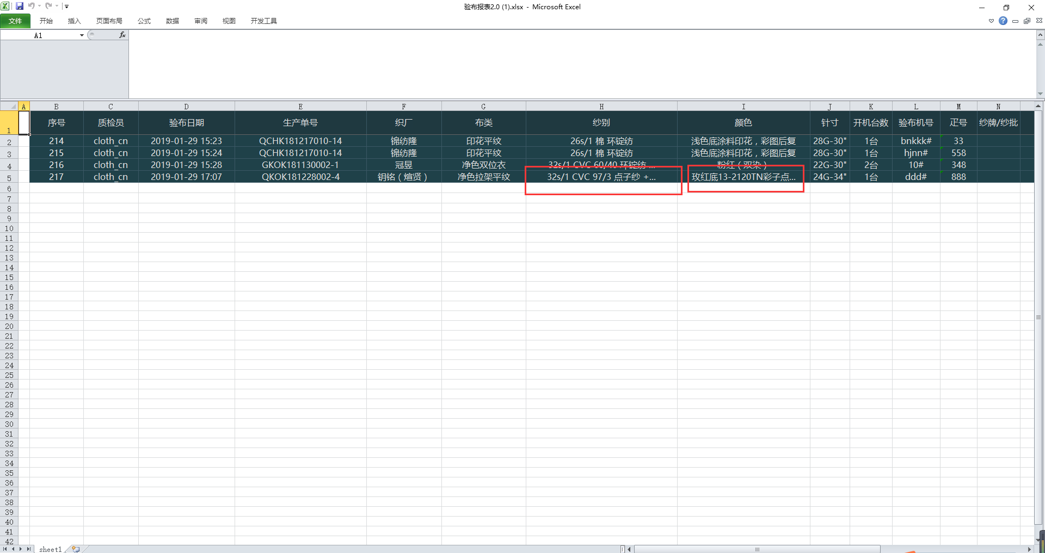Image resolution: width=1045 pixels, height=553 pixels.
Task: Jump to last sheet with tab navigation arrow
Action: click(x=29, y=549)
